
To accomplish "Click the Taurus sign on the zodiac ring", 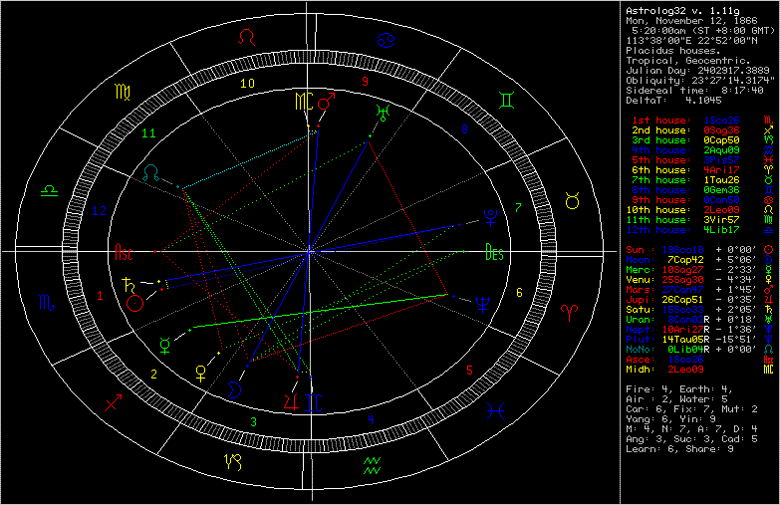I will [573, 201].
